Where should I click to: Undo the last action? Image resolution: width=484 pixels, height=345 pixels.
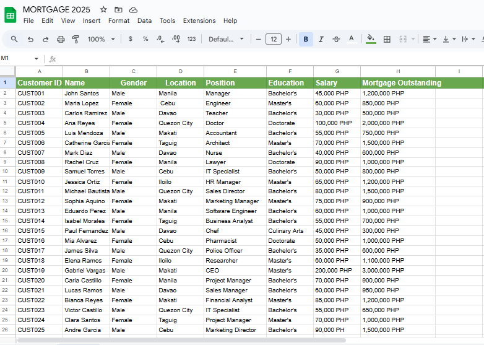point(30,39)
